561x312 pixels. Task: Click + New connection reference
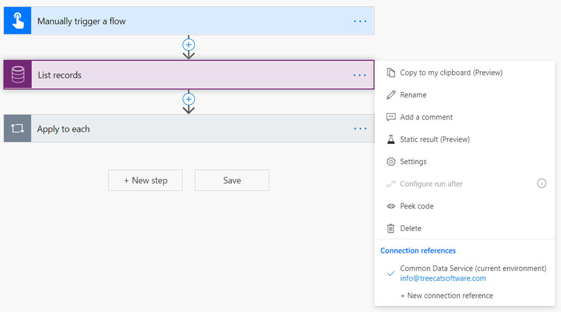[446, 296]
